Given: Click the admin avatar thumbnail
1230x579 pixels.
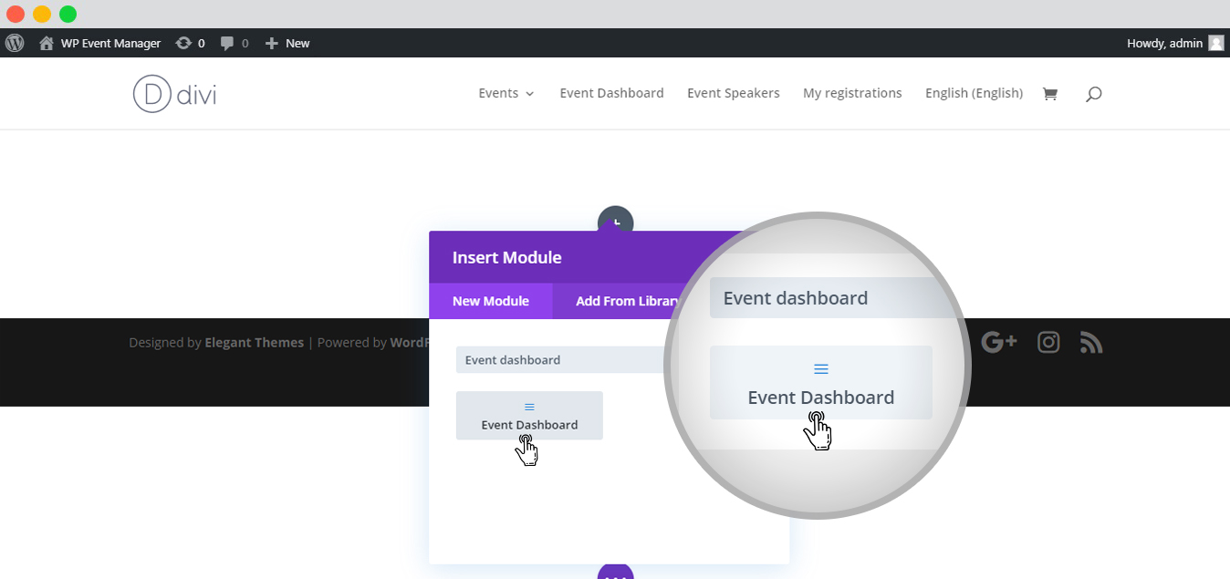Looking at the screenshot, I should (1216, 43).
